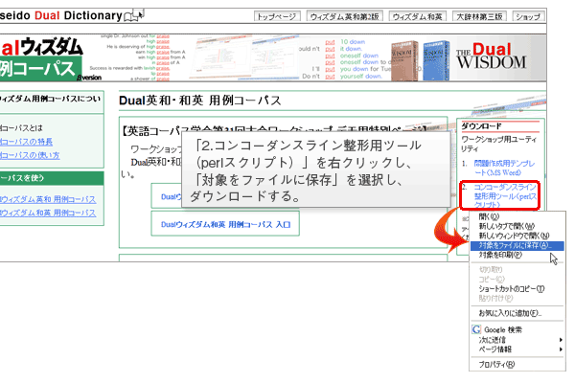575x383 pixels.
Task: Choose 新しいタブで開く in context menu
Action: tap(517, 226)
